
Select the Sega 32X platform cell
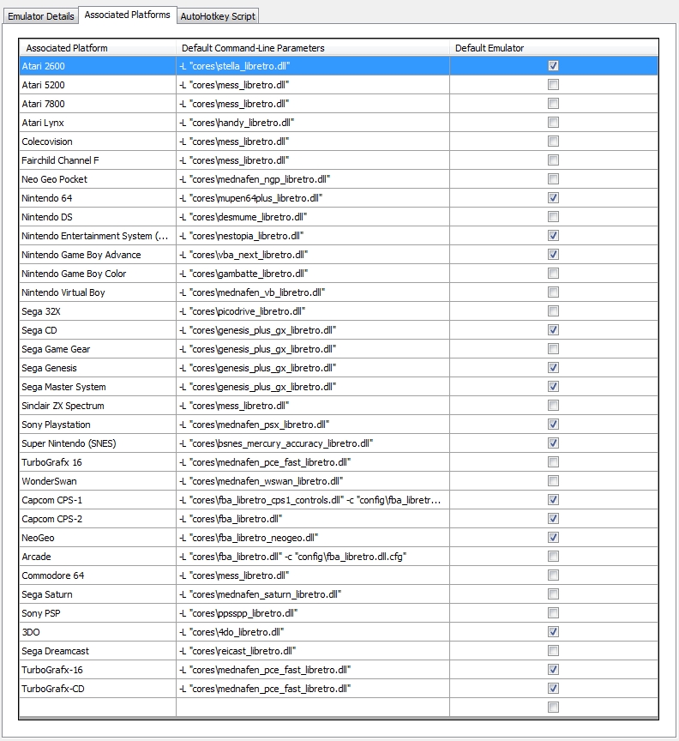coord(98,311)
